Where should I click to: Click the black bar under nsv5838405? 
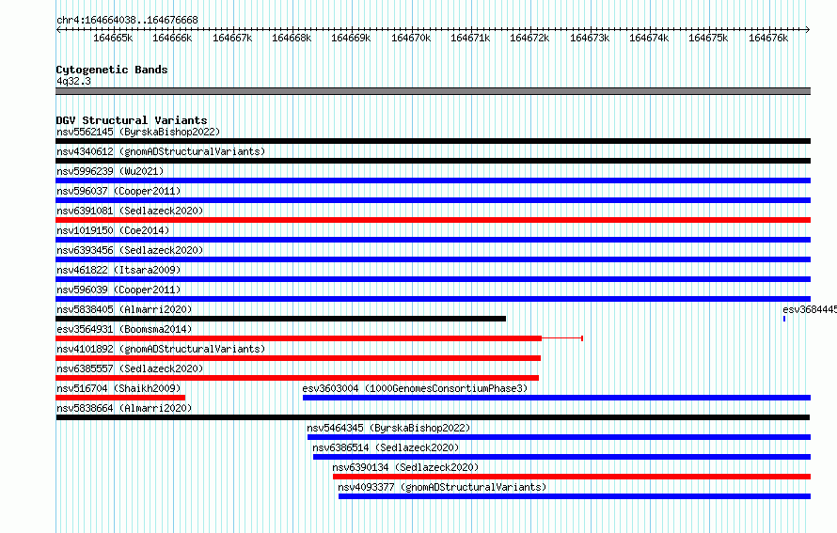(x=281, y=319)
